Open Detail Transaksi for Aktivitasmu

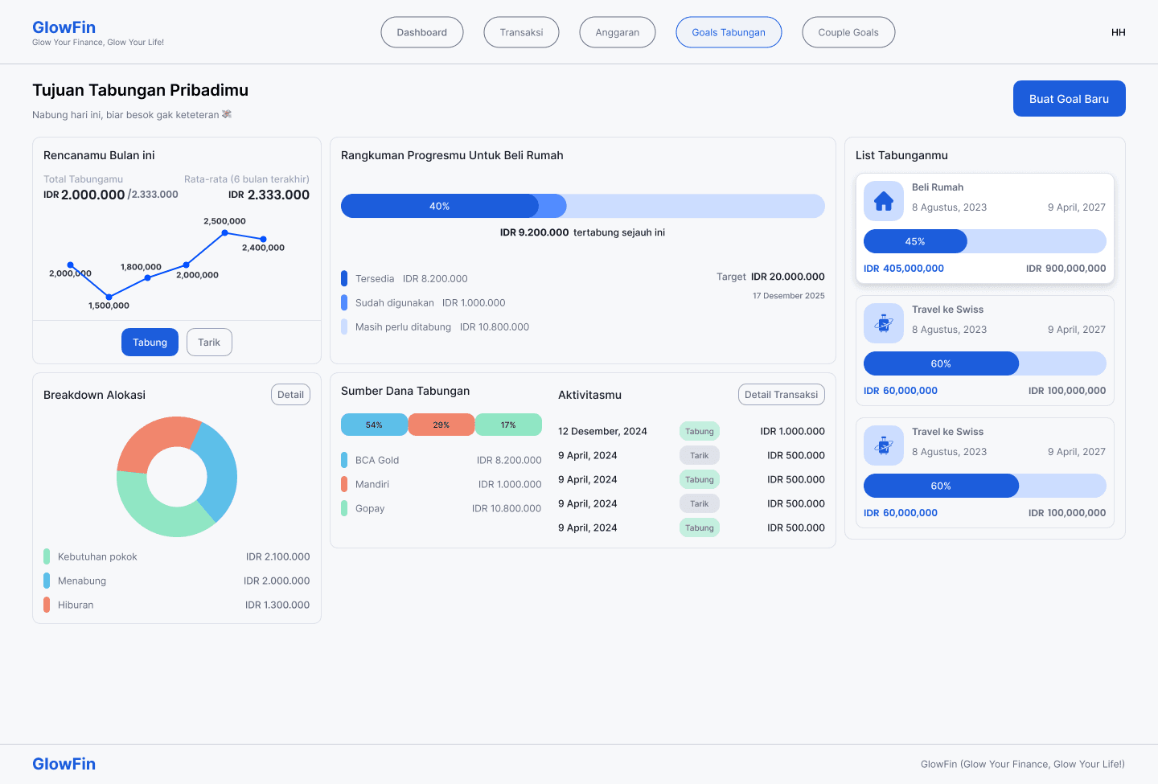(x=781, y=395)
